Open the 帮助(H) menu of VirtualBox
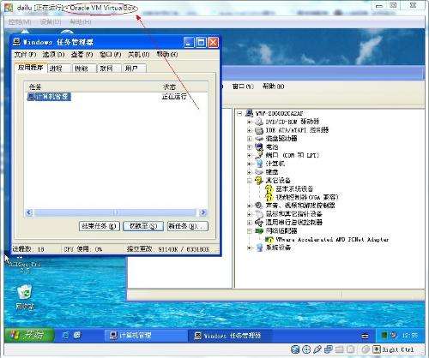 pos(81,21)
